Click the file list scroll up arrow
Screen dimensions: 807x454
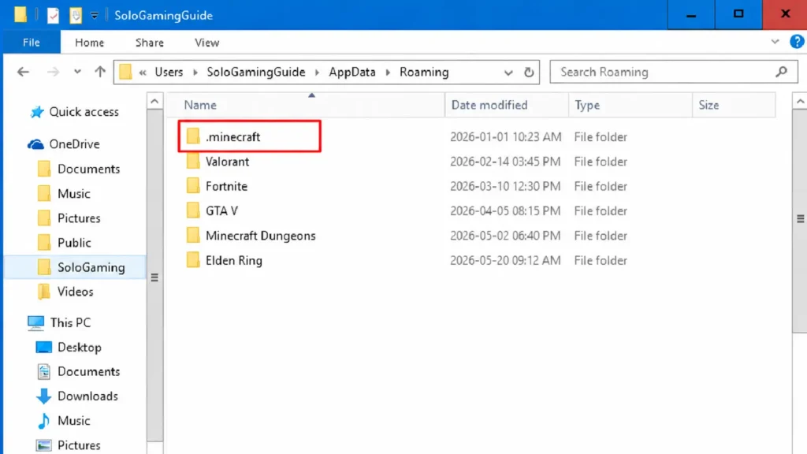(799, 102)
